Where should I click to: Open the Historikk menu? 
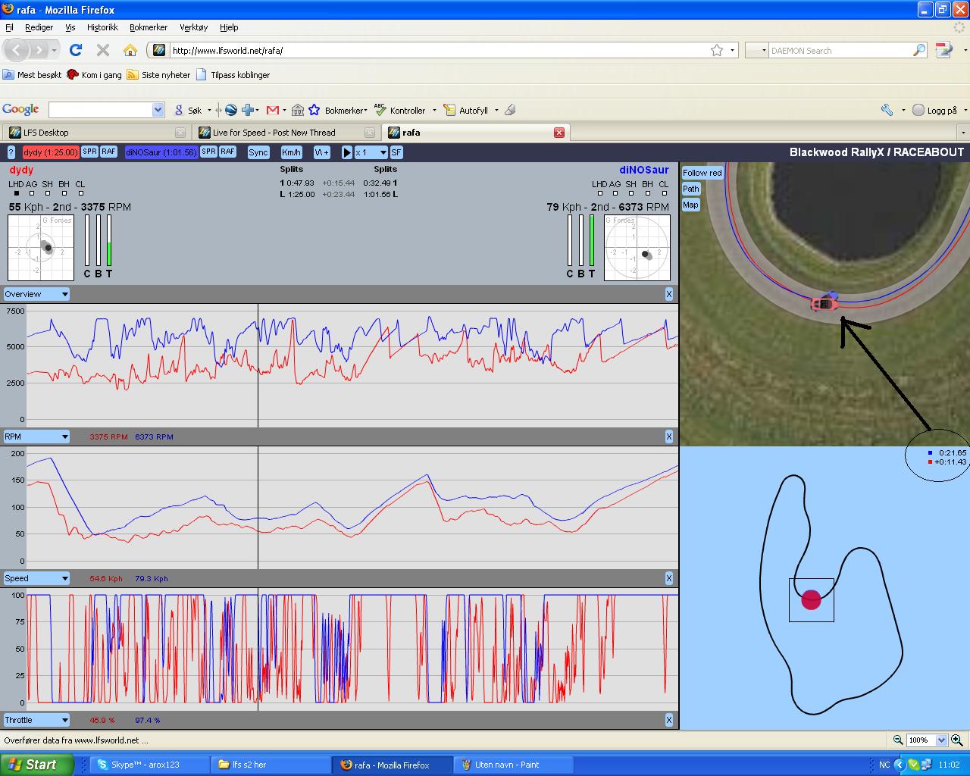pos(102,27)
